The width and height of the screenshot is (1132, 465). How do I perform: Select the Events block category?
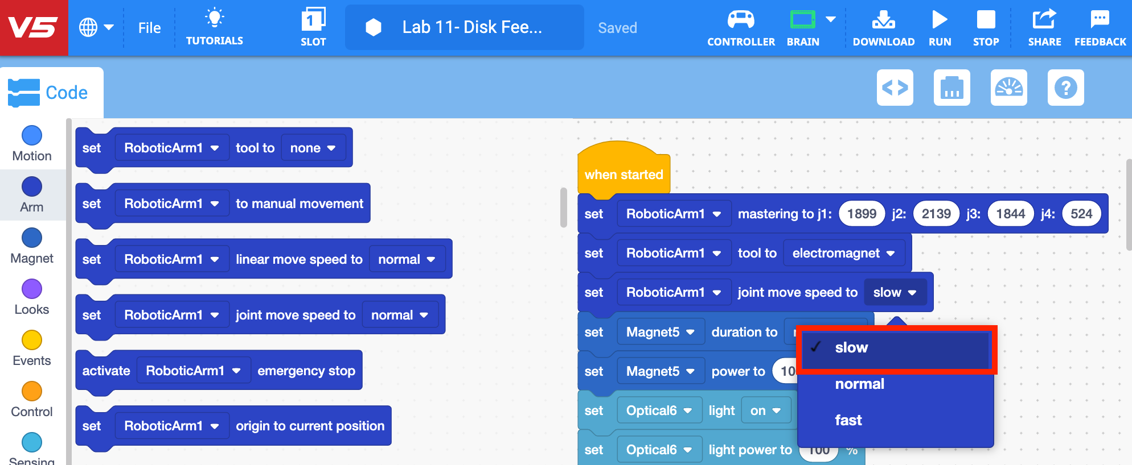pyautogui.click(x=32, y=348)
